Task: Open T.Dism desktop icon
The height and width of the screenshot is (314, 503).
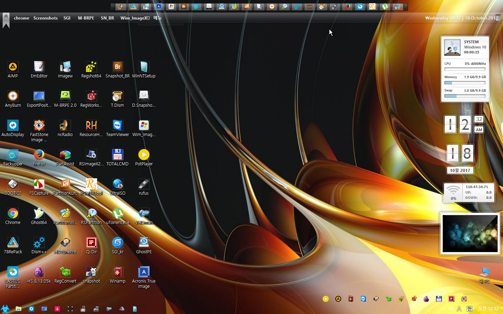Action: [118, 98]
